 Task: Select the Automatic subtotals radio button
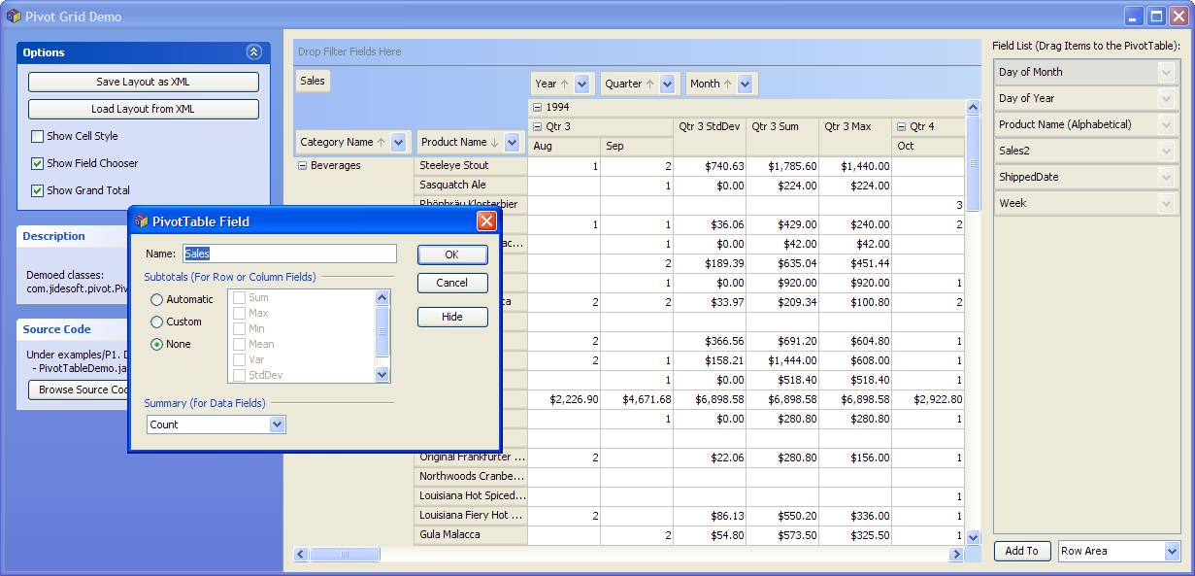156,300
